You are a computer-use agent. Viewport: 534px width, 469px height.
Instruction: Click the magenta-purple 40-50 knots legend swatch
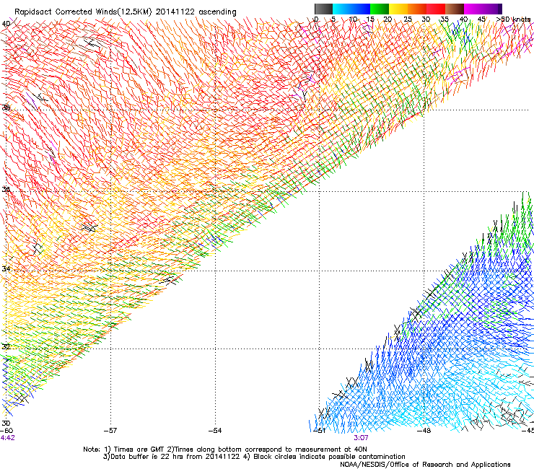483,9
